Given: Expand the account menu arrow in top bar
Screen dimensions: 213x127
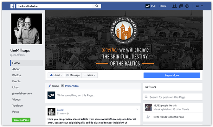Looking at the screenshot, I should tap(202, 6).
